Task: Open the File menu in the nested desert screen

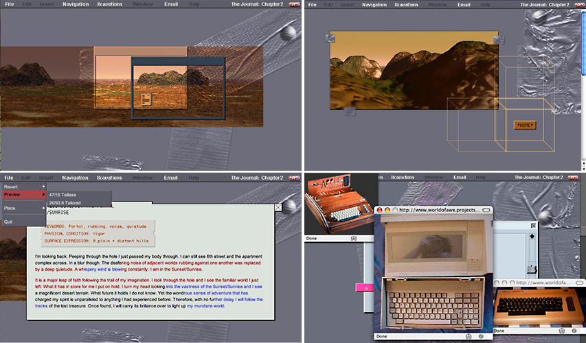Action: pos(10,5)
